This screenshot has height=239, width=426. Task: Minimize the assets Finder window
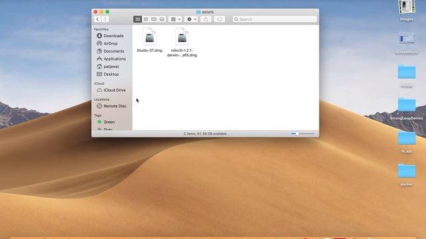[x=101, y=12]
